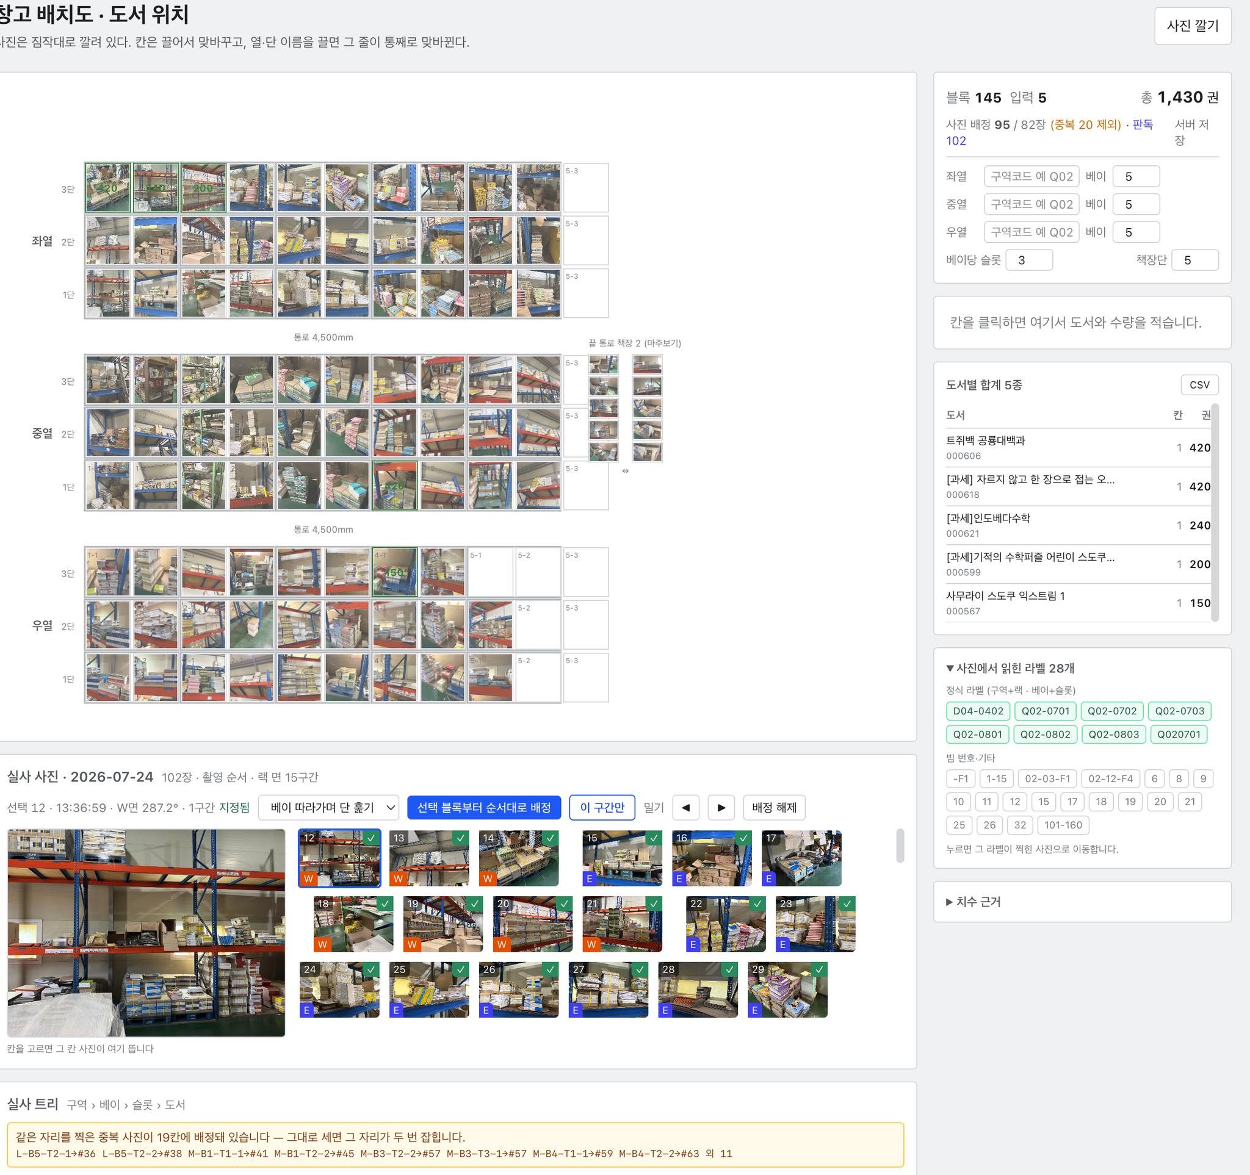The width and height of the screenshot is (1250, 1175).
Task: Toggle the green check on photo 27
Action: coord(640,969)
